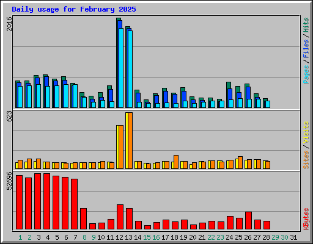Select the cyan pages bar for day 4
313x244 pixels.
[x=48, y=97]
